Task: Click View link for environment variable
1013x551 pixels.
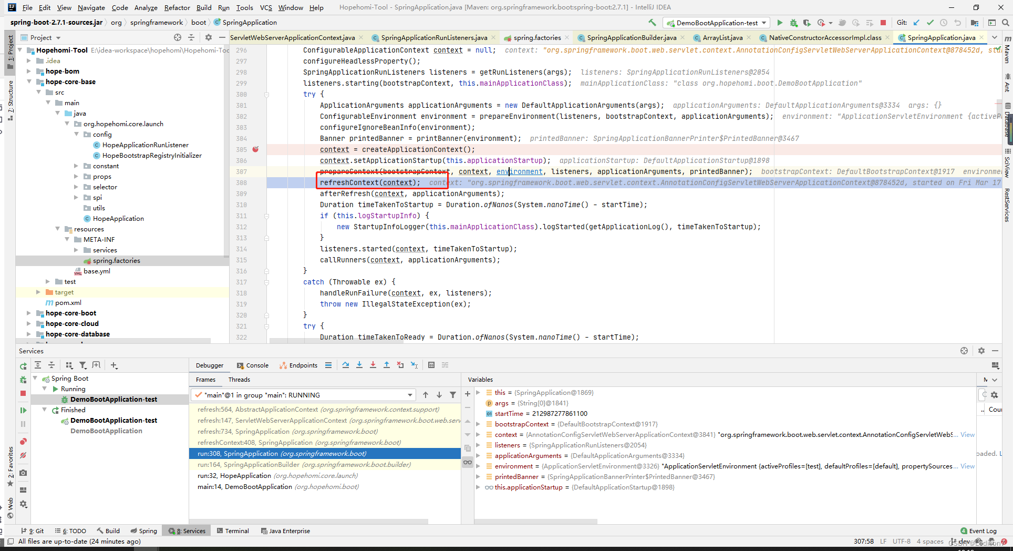Action: [967, 466]
